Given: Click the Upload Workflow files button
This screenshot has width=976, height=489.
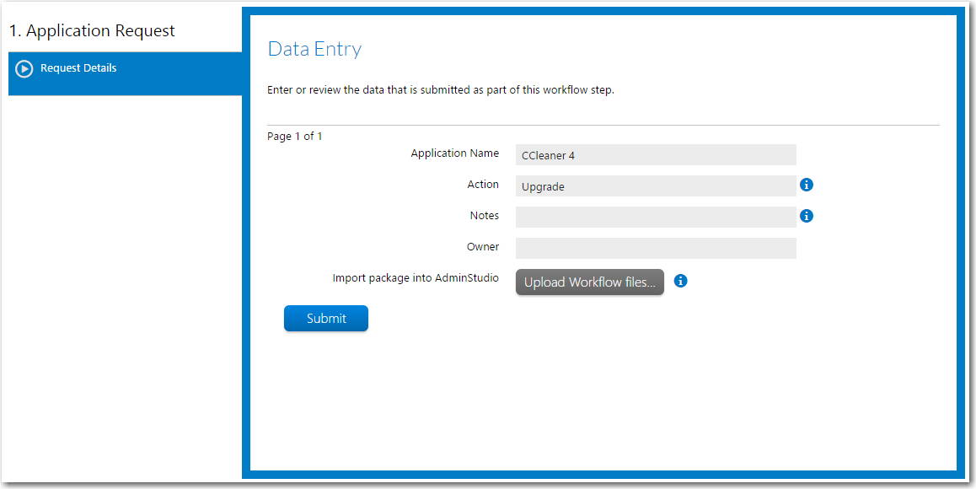Looking at the screenshot, I should [x=589, y=282].
